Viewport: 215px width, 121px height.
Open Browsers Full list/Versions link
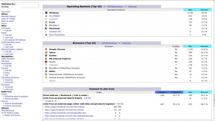[x=109, y=43]
